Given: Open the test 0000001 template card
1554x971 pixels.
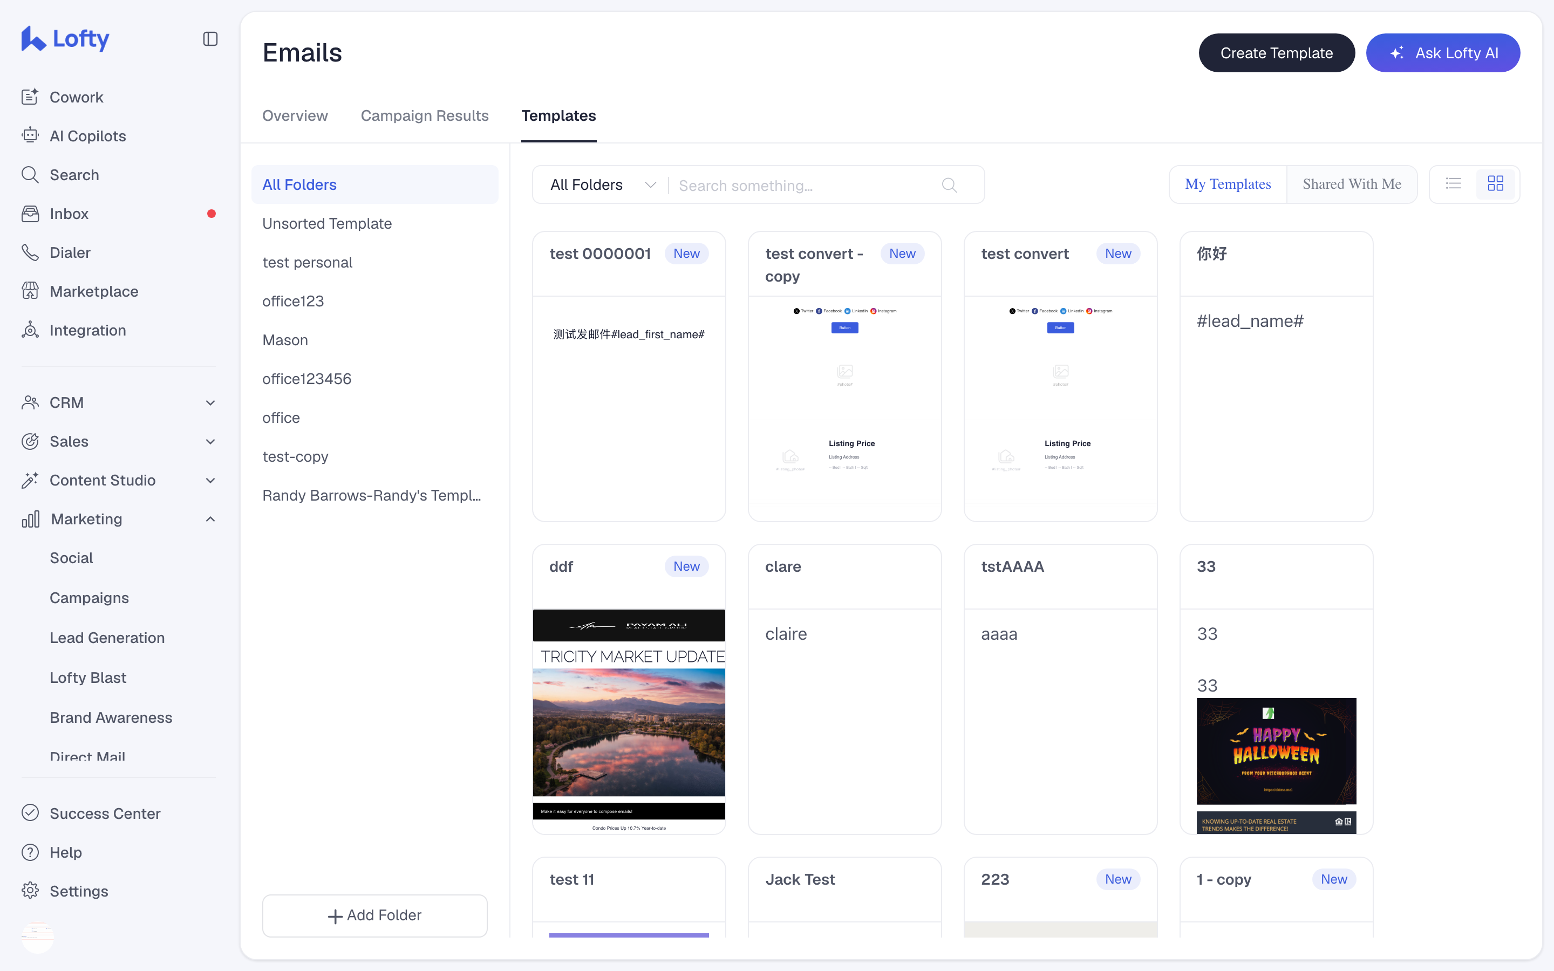Looking at the screenshot, I should point(629,377).
